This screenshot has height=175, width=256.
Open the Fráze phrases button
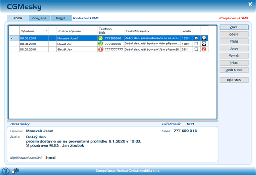point(234,63)
